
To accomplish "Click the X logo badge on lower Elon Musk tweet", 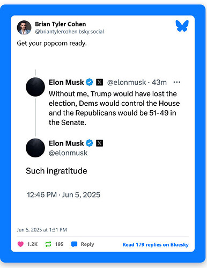I will click(x=99, y=143).
